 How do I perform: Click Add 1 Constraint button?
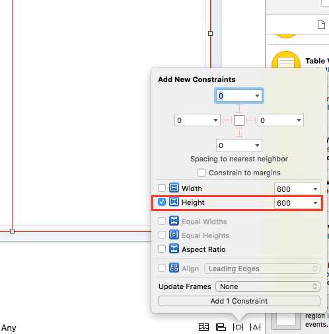click(239, 301)
